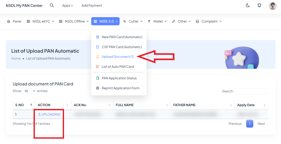Image resolution: width=281 pixels, height=144 pixels.
Task: Open the user profile avatar
Action: pos(273,6)
